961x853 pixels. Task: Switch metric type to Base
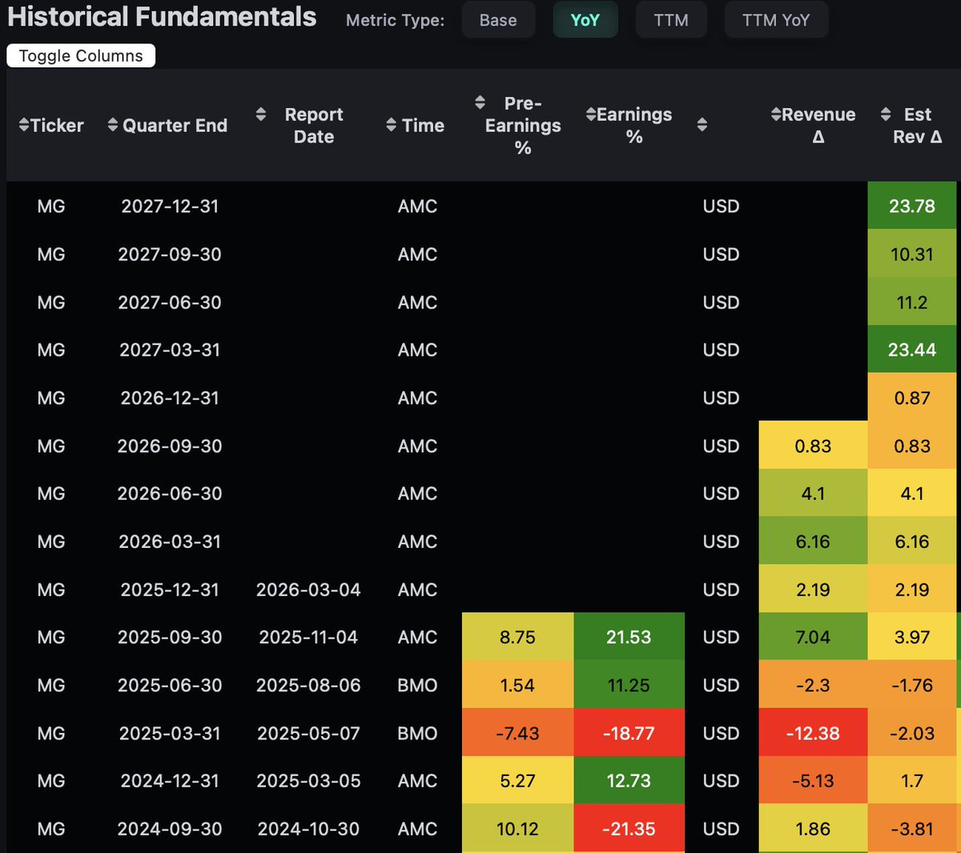498,20
